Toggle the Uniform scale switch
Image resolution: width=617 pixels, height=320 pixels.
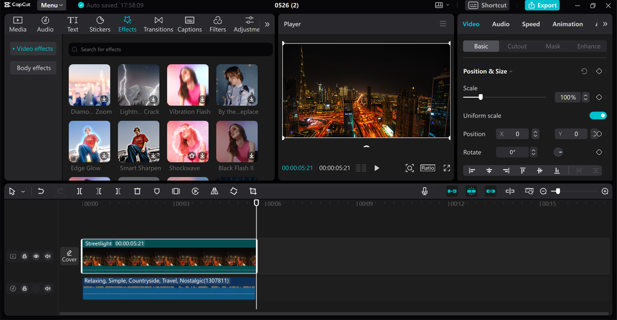point(598,116)
